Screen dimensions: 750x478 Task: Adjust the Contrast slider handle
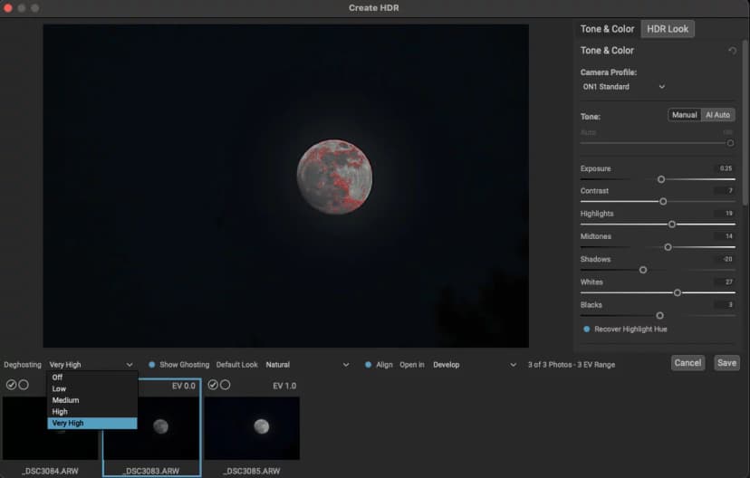663,202
